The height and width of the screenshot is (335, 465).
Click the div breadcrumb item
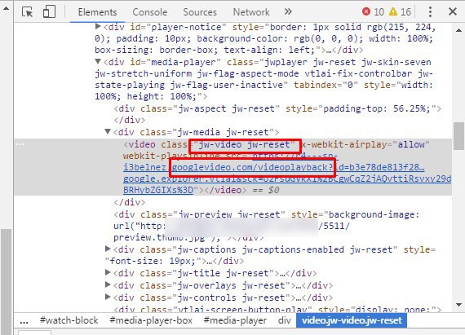click(284, 320)
